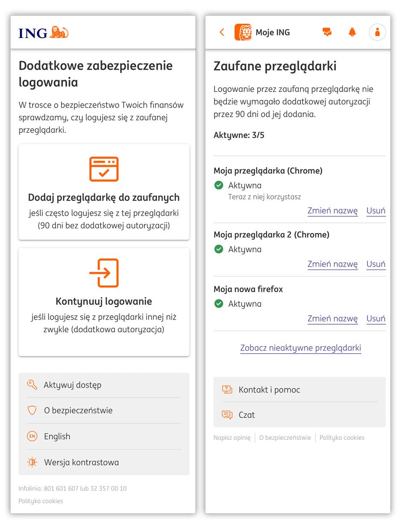Image resolution: width=400 pixels, height=529 pixels.
Task: Open the Czat menu item
Action: click(247, 415)
